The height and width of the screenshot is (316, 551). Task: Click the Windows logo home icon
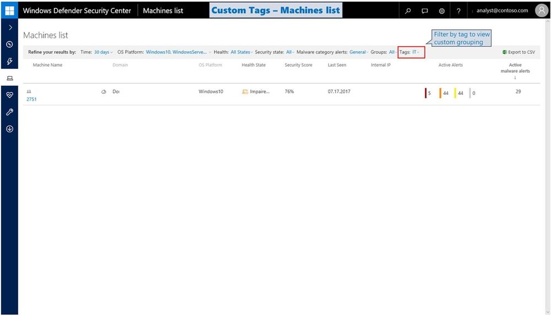9,10
